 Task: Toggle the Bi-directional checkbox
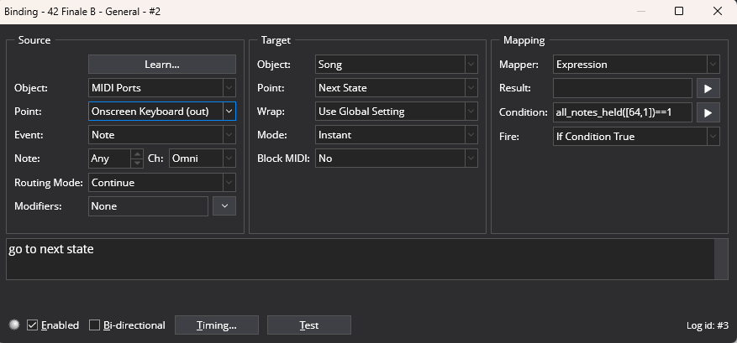[x=94, y=325]
